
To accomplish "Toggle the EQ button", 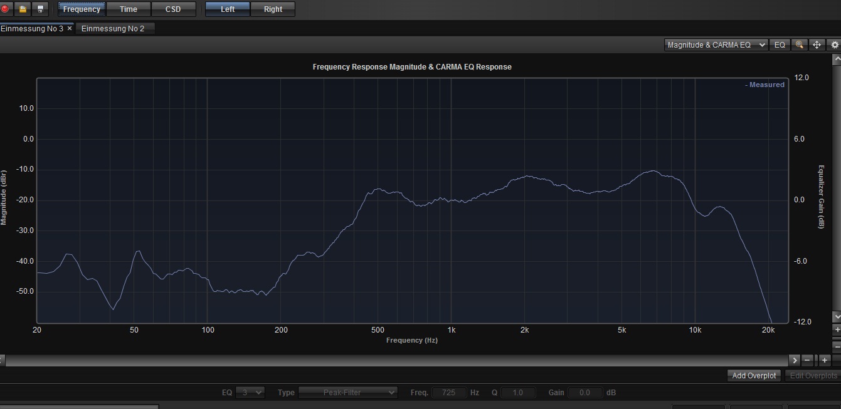I will [780, 45].
